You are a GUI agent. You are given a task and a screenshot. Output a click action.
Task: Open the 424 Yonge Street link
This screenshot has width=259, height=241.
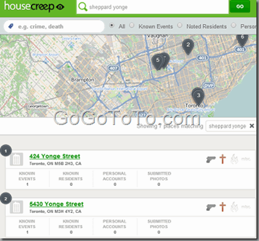(54, 156)
